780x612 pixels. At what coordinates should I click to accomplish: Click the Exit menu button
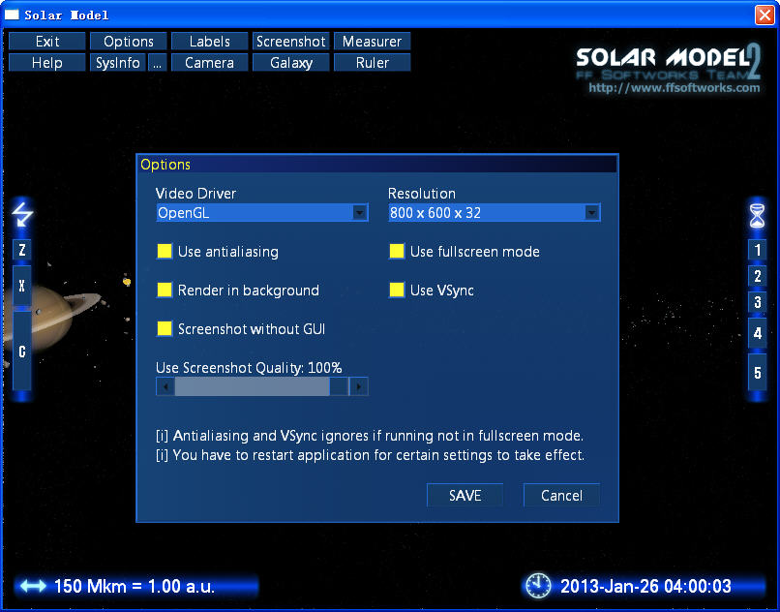[47, 42]
